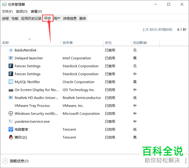Open the 文件(F) menu
Viewport: 189px width, 168px height.
pyautogui.click(x=7, y=12)
